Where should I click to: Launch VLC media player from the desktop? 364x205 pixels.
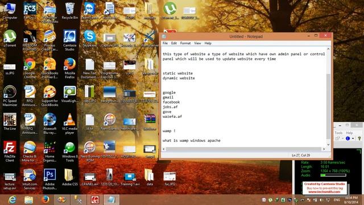point(69,124)
